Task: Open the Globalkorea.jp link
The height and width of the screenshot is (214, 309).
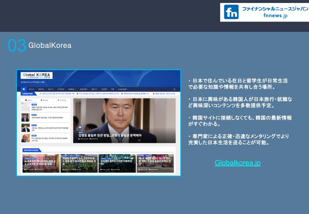Action: (237, 163)
